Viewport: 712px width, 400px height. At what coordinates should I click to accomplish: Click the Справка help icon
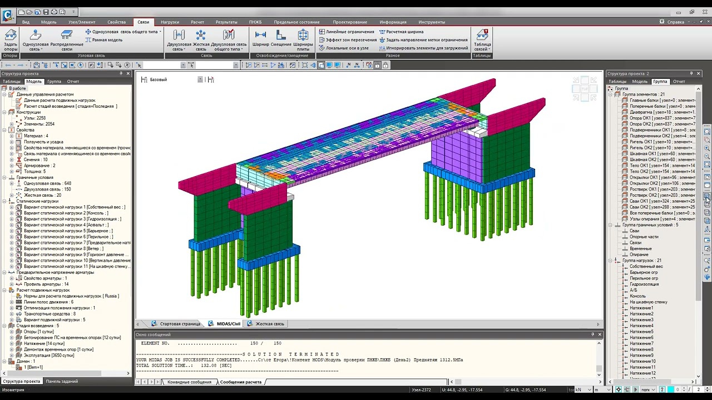click(x=662, y=22)
